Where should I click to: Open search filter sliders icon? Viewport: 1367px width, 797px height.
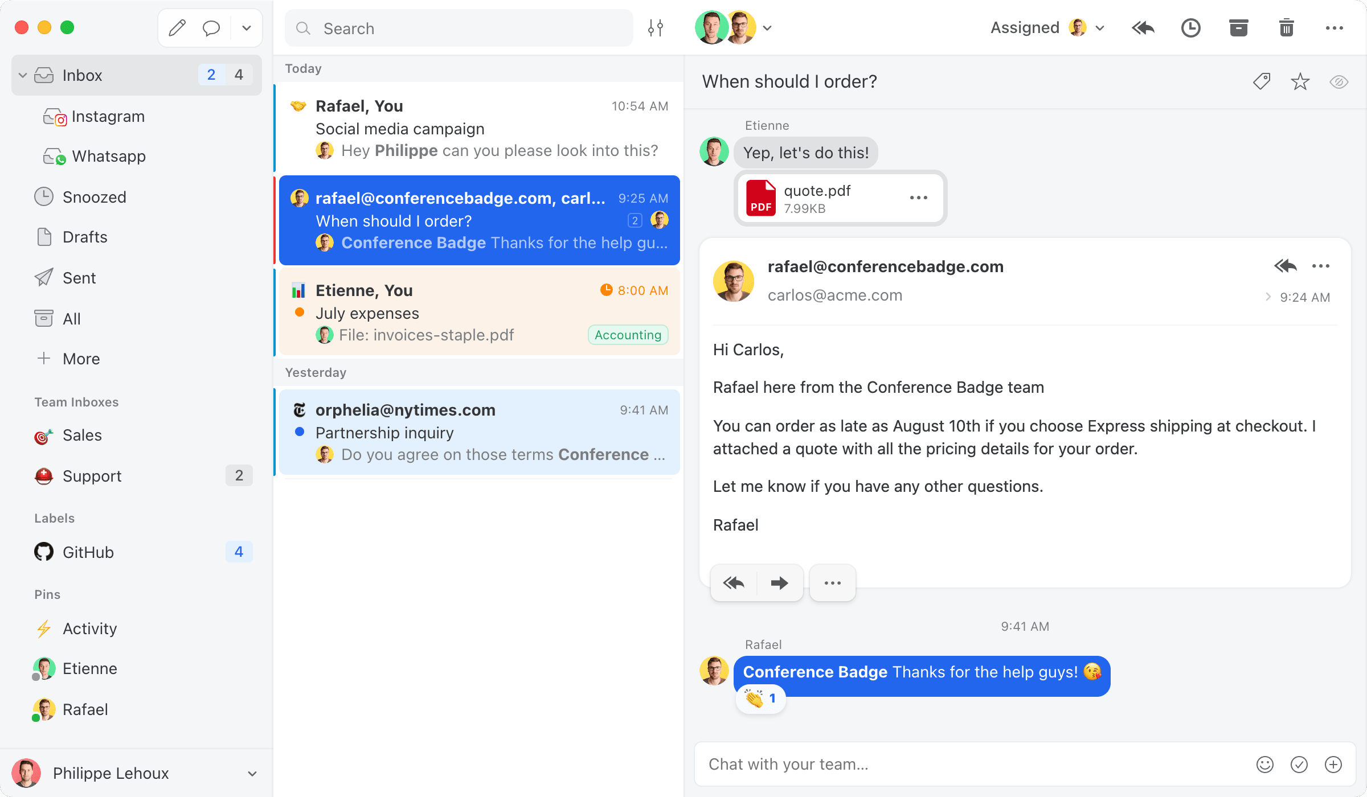pyautogui.click(x=656, y=28)
